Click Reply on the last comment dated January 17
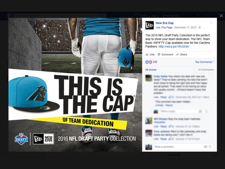 [164, 139]
